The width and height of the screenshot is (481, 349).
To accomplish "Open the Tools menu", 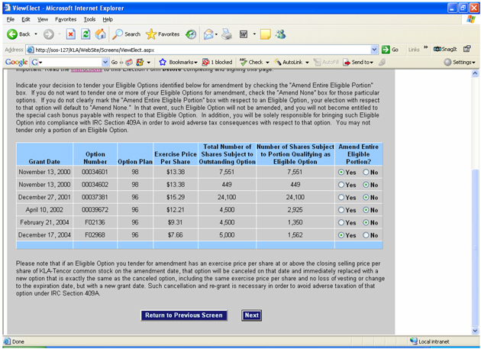I will coord(89,19).
